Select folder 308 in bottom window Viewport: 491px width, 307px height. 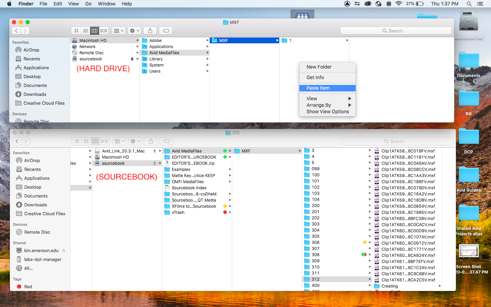click(x=337, y=254)
